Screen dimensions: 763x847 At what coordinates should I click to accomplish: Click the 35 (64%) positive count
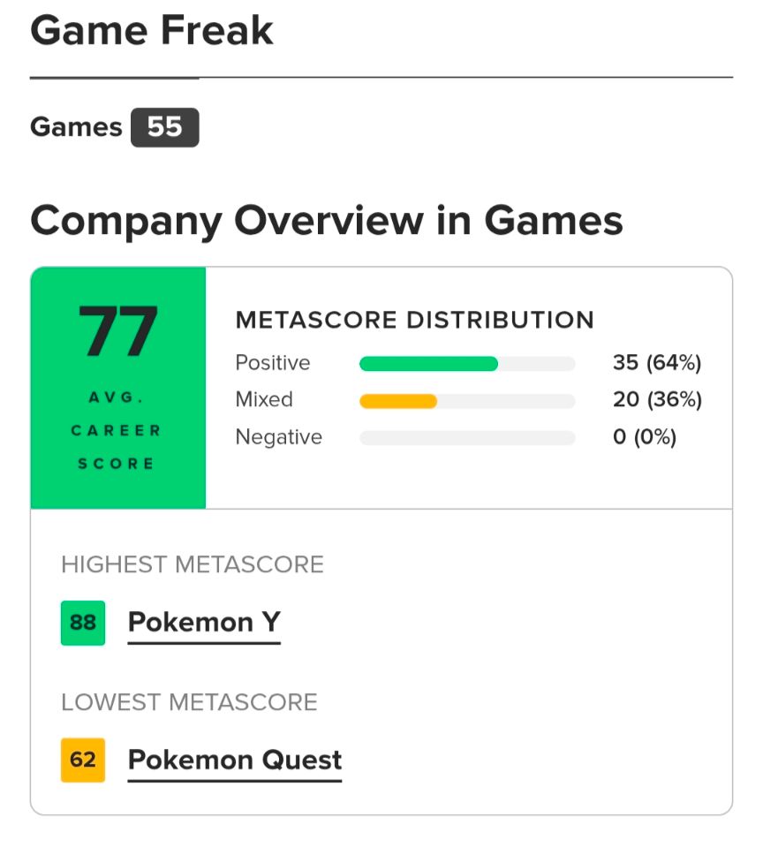657,362
